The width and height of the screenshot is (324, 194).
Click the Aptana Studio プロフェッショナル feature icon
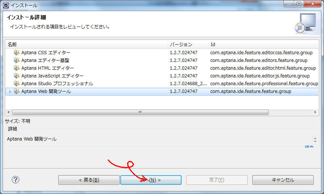(x=16, y=84)
